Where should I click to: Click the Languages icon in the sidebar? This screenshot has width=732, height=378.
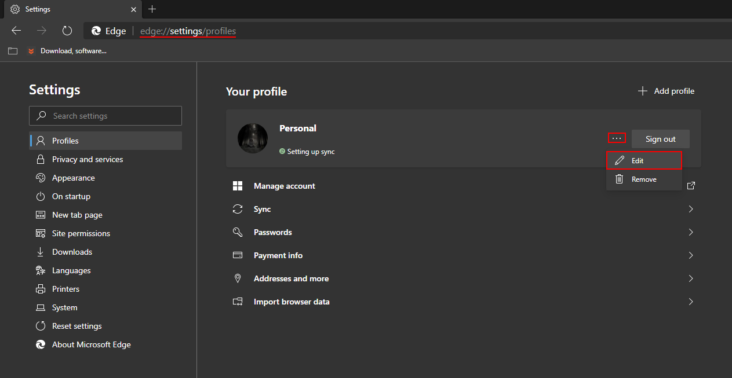pos(41,270)
